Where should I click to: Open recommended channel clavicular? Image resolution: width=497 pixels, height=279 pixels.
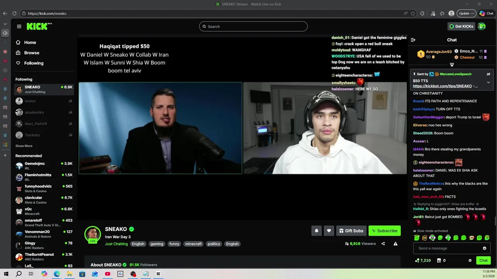[x=44, y=200]
